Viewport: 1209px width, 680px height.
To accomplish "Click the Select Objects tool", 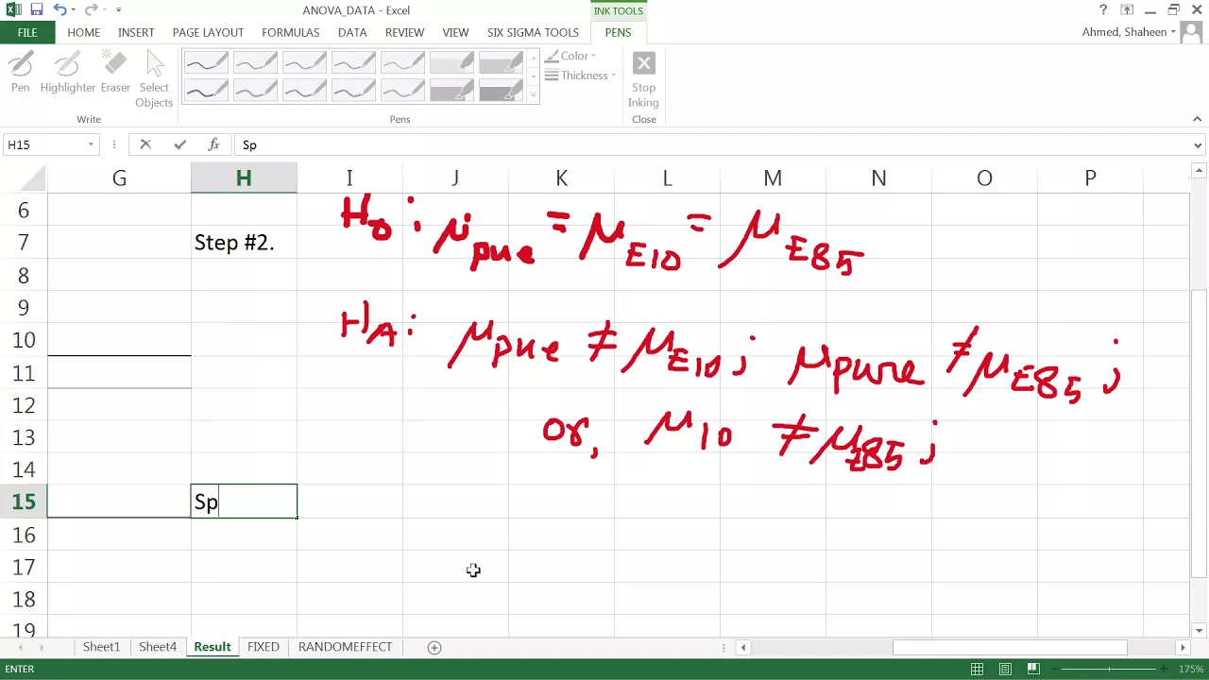I will pyautogui.click(x=154, y=80).
